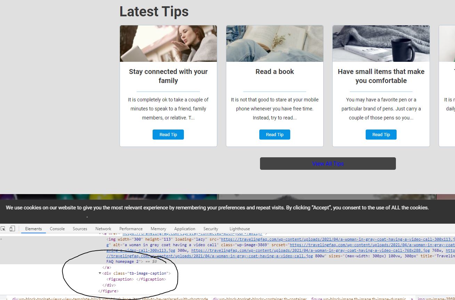Click Read Tip under Have small items card
The width and height of the screenshot is (455, 300).
point(381,135)
